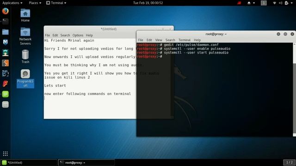The width and height of the screenshot is (296, 166).
Task: Click 'now enter following commands on terminal' line
Action: click(87, 94)
